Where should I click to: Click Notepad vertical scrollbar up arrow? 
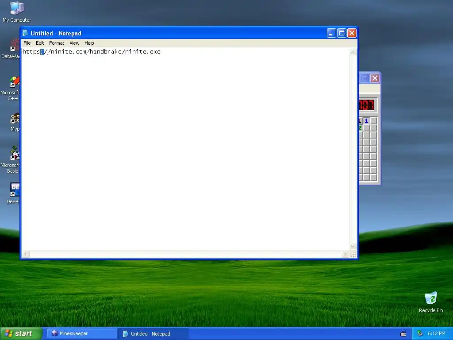(x=353, y=52)
